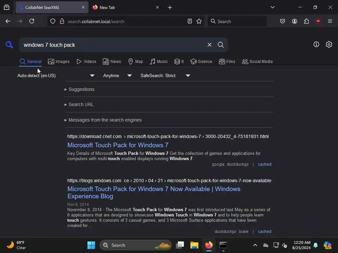Open File Explorer from the taskbar

click(194, 245)
